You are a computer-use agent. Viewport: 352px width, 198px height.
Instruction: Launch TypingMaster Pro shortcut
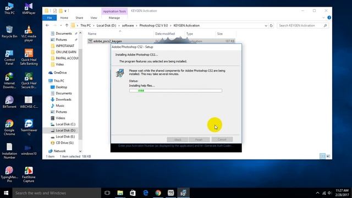[x=9, y=174]
